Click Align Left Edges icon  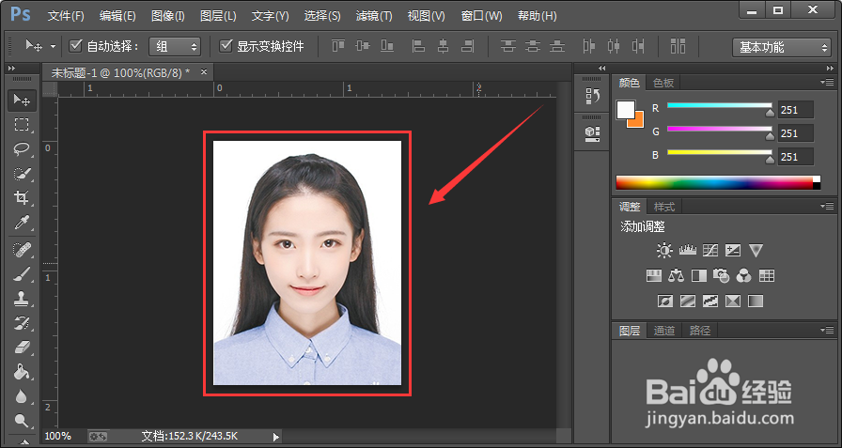coord(418,46)
